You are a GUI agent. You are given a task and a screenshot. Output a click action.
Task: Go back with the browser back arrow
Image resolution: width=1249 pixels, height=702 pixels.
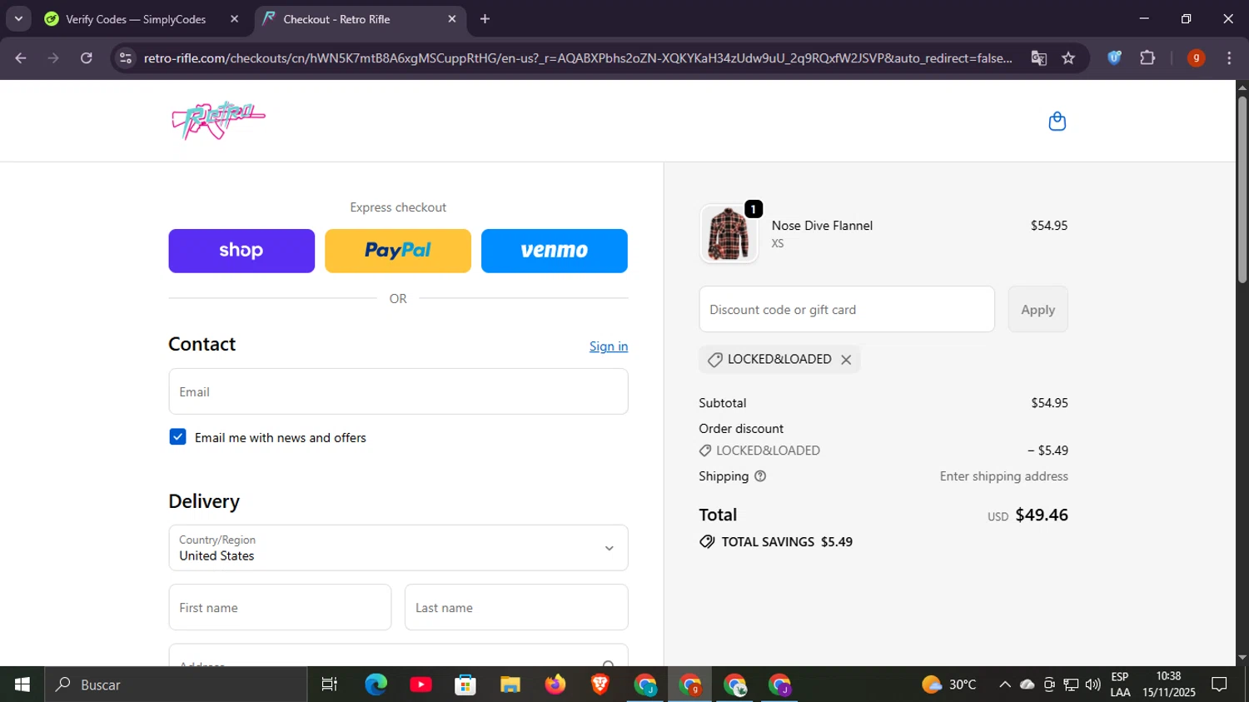pyautogui.click(x=21, y=58)
